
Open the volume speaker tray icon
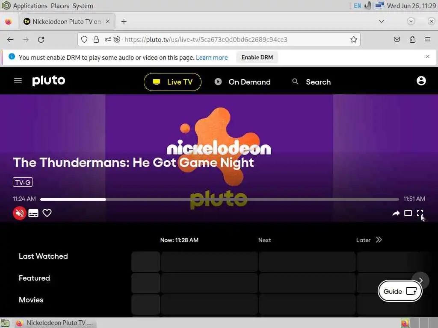coord(368,6)
